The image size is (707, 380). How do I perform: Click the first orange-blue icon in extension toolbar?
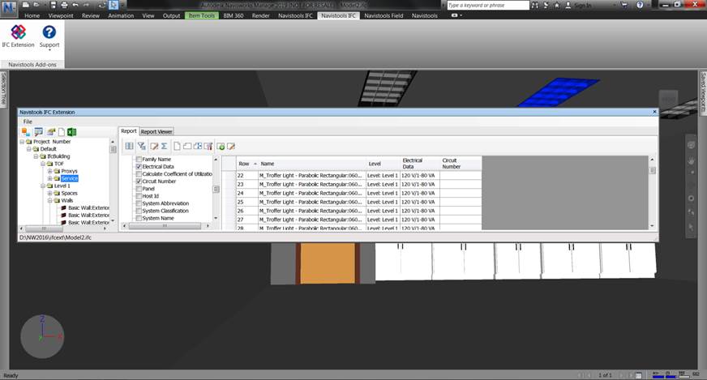coord(26,131)
